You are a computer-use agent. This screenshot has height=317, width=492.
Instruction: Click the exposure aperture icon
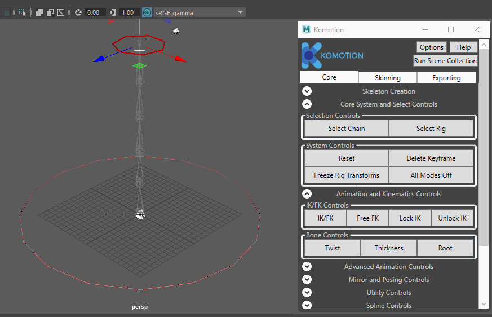[x=78, y=12]
